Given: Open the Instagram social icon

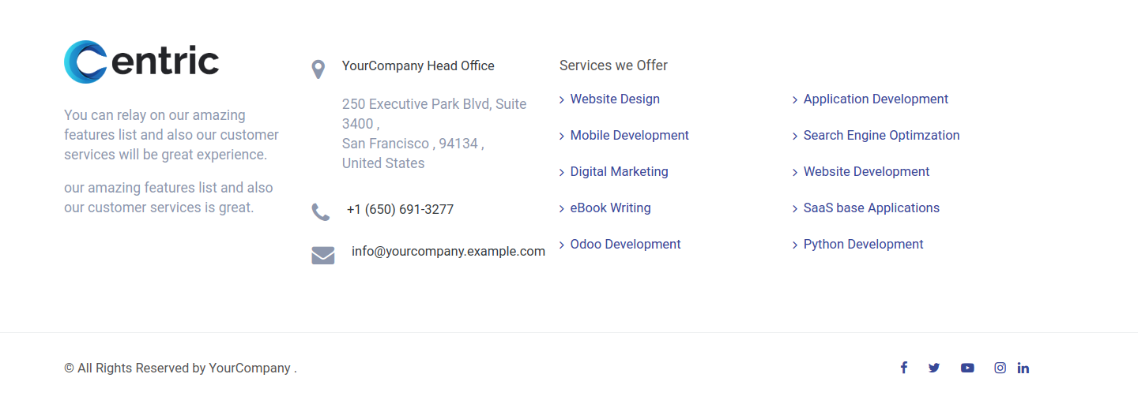Looking at the screenshot, I should [x=1000, y=368].
